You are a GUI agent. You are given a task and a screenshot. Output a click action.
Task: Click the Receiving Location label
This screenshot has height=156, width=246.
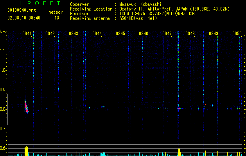[x=91, y=9]
